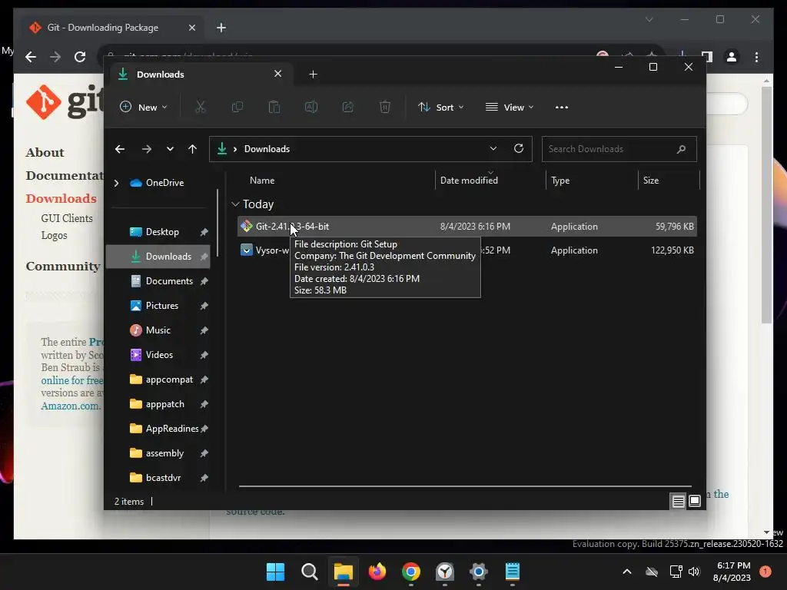Go up one folder level
Image resolution: width=787 pixels, height=590 pixels.
click(x=192, y=149)
